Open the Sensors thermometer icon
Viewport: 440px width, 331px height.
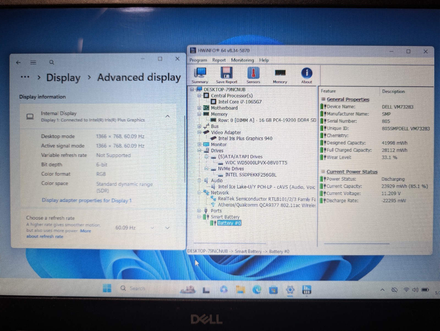pos(253,75)
